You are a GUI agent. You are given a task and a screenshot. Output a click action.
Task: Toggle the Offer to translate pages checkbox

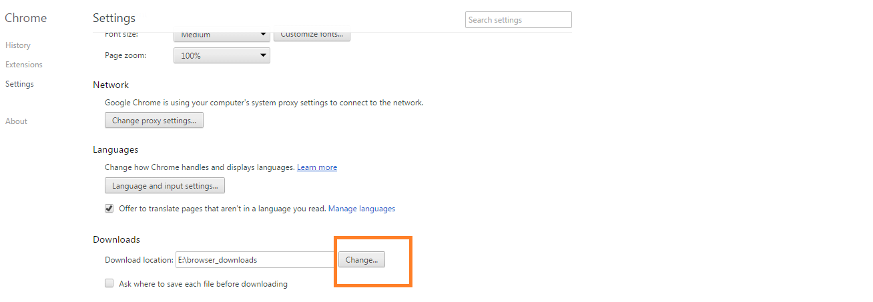(109, 209)
